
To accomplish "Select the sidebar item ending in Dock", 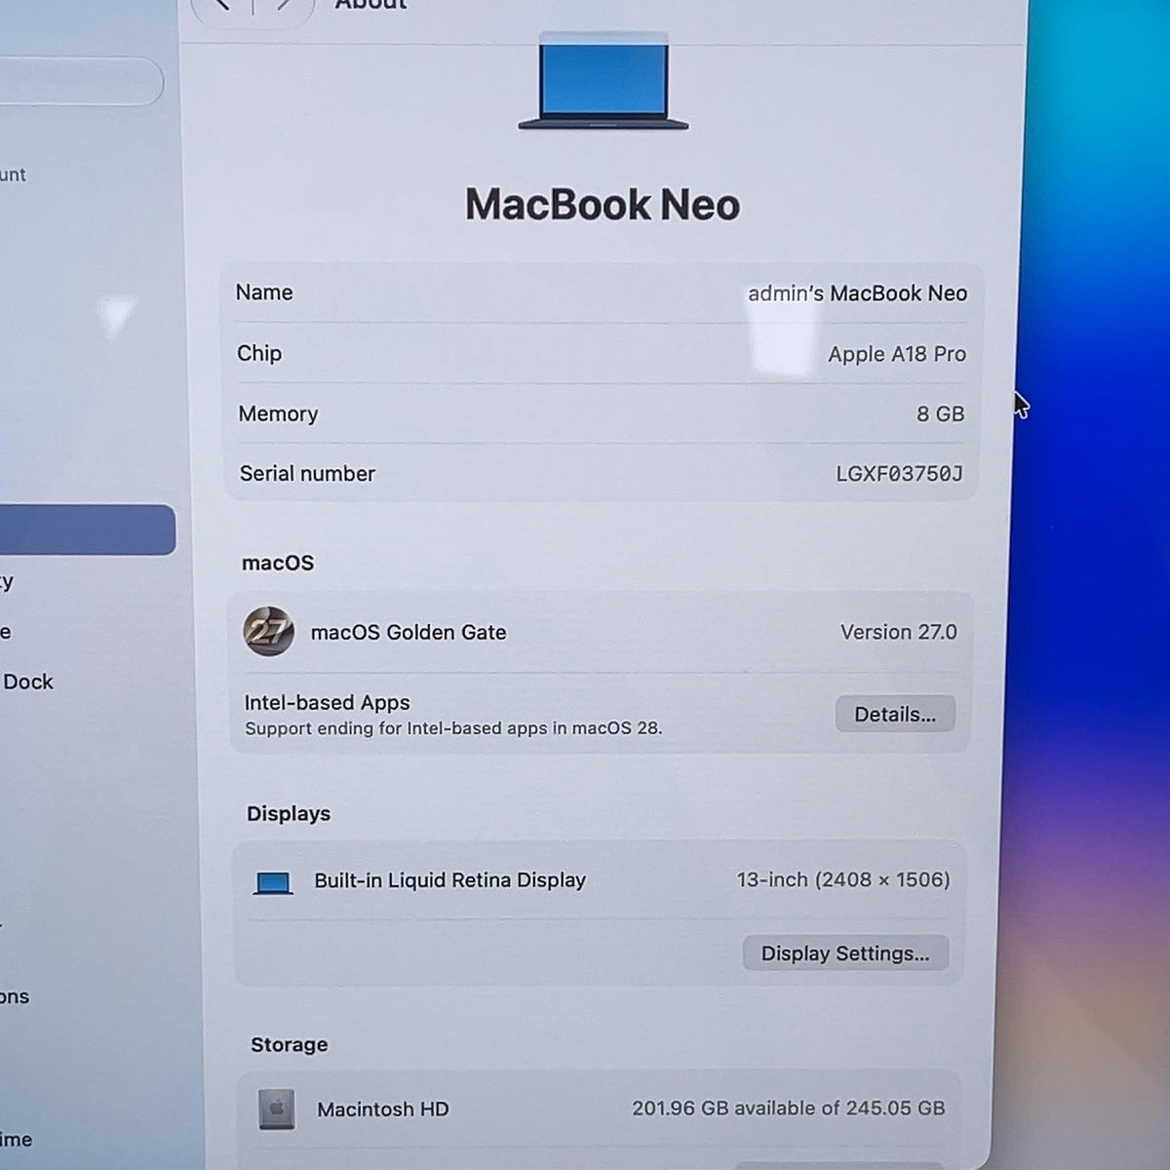I will (27, 682).
